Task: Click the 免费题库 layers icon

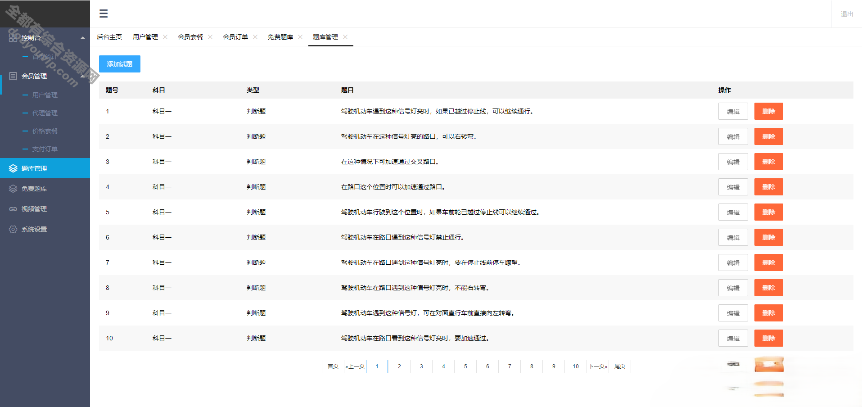Action: 13,189
